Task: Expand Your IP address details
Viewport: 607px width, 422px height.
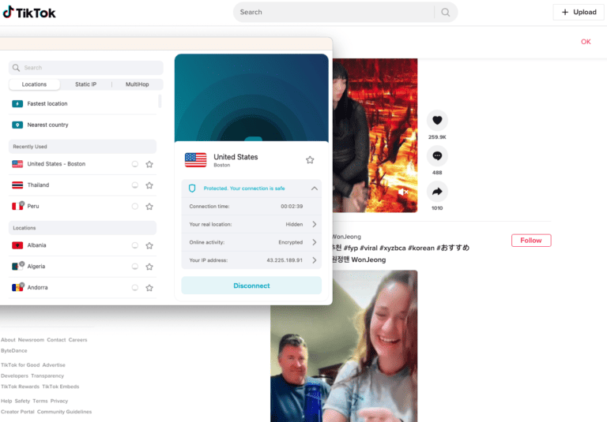Action: pos(315,260)
